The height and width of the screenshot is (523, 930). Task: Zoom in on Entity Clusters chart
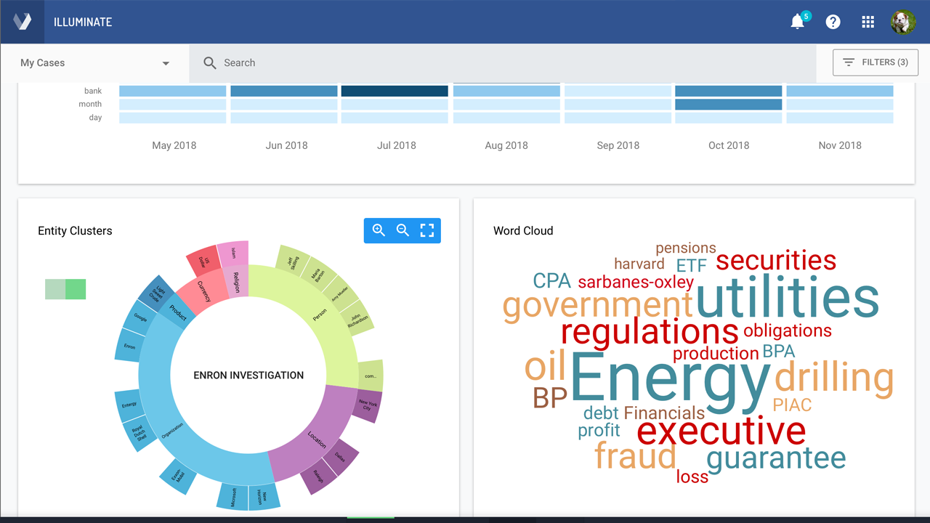(379, 230)
